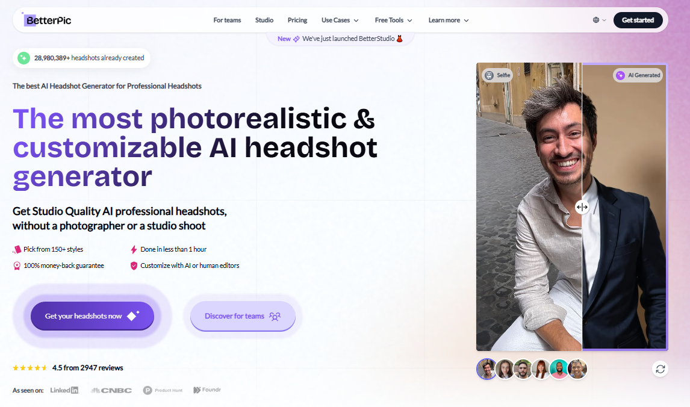Click the Get started button

[x=638, y=20]
